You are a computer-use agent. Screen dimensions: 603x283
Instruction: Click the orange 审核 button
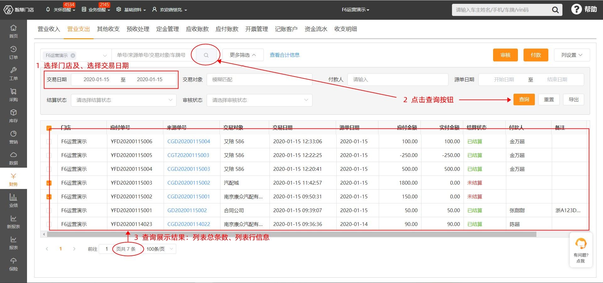pos(505,55)
